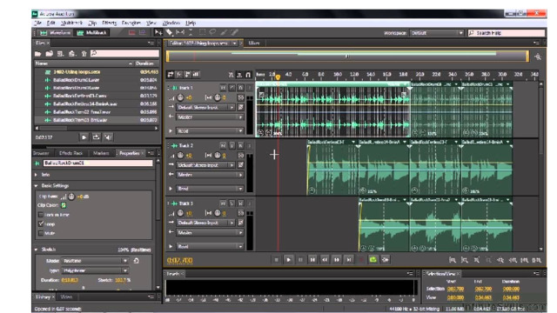Toggle Solo on Track 3

(232, 203)
